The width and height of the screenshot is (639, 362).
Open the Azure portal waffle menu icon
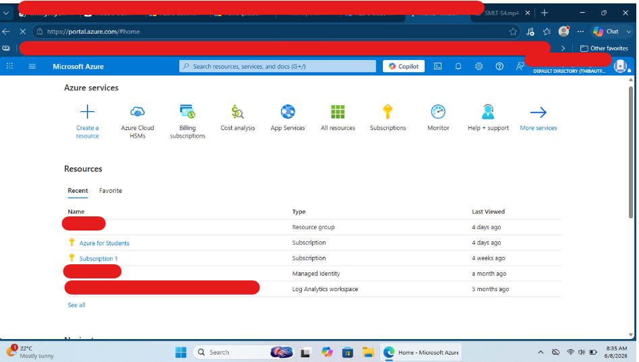pyautogui.click(x=10, y=66)
